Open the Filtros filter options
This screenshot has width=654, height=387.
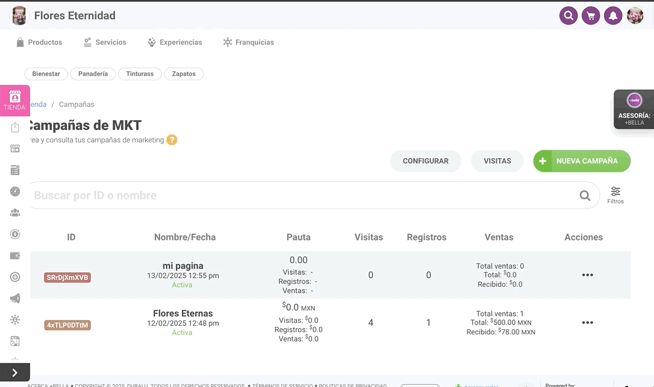[x=615, y=195]
